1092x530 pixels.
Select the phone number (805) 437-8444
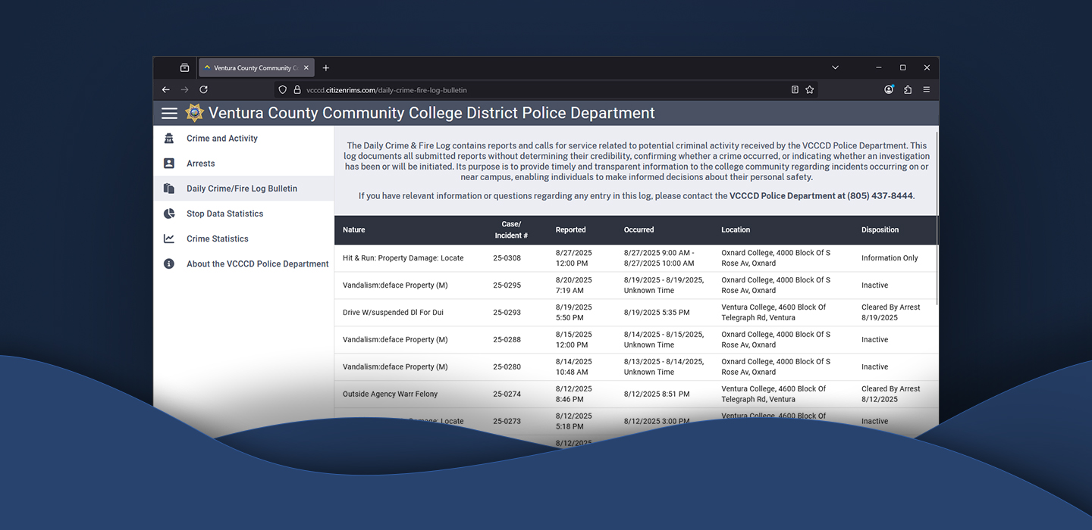tap(880, 196)
